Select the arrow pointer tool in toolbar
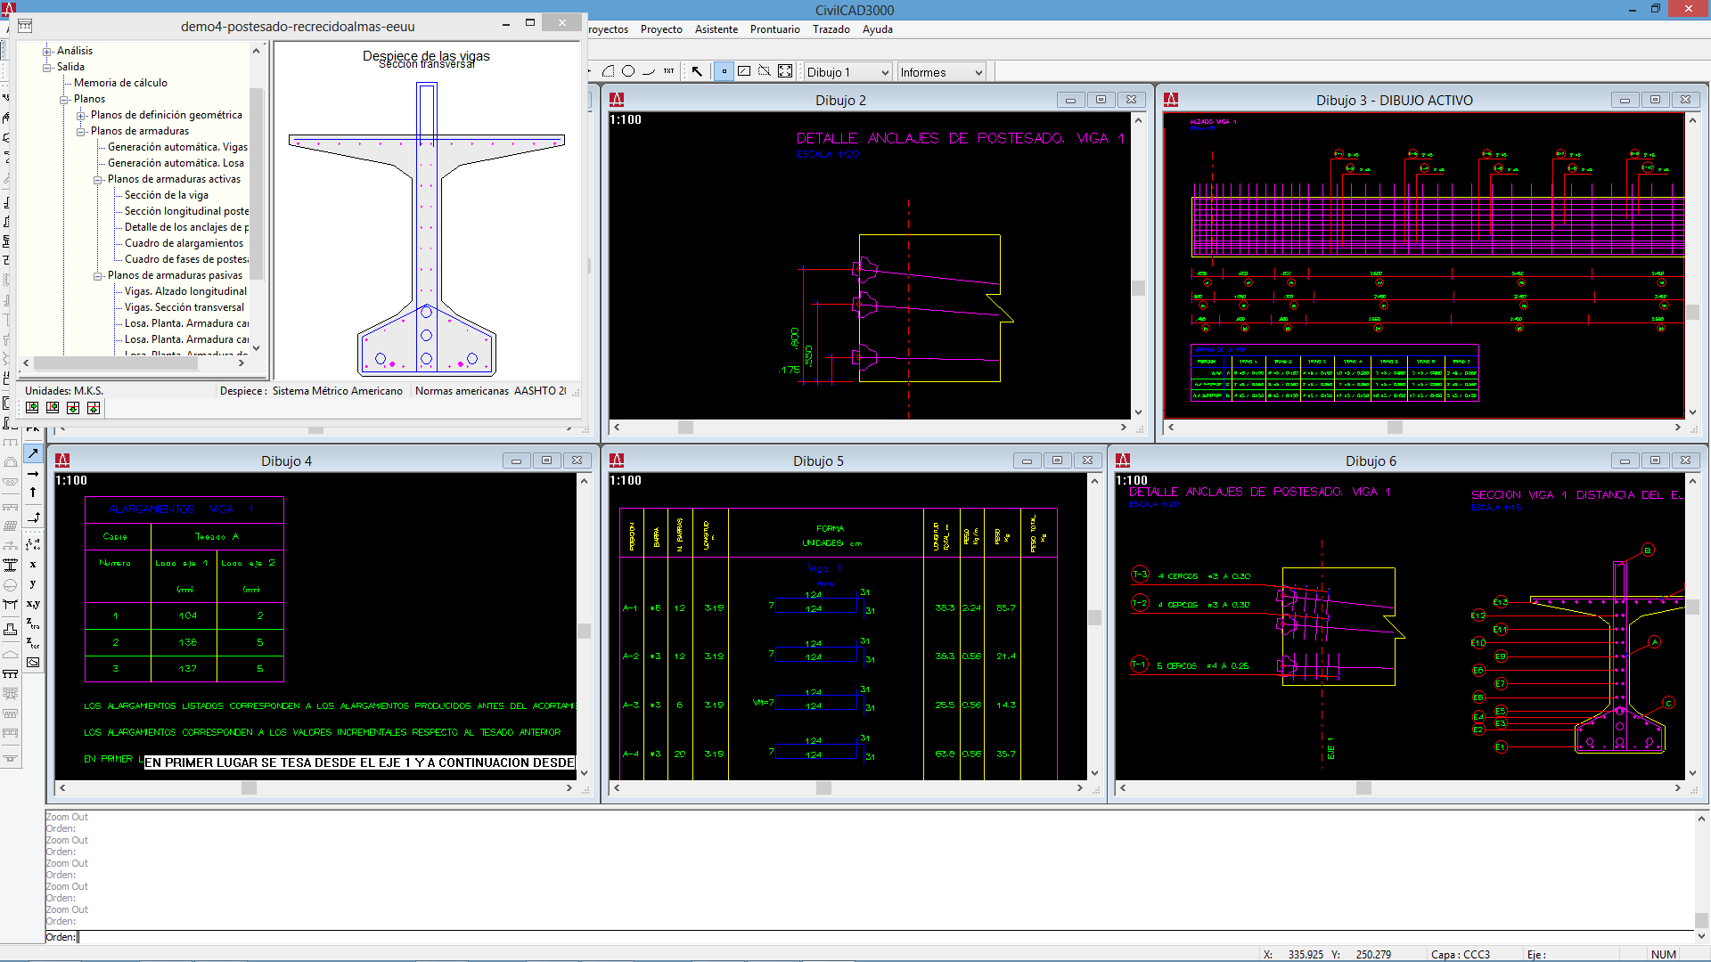Screen dimensions: 1711x962 (697, 71)
